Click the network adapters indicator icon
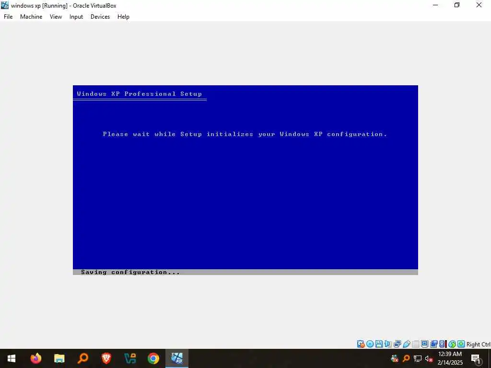The height and width of the screenshot is (368, 491). (397, 344)
